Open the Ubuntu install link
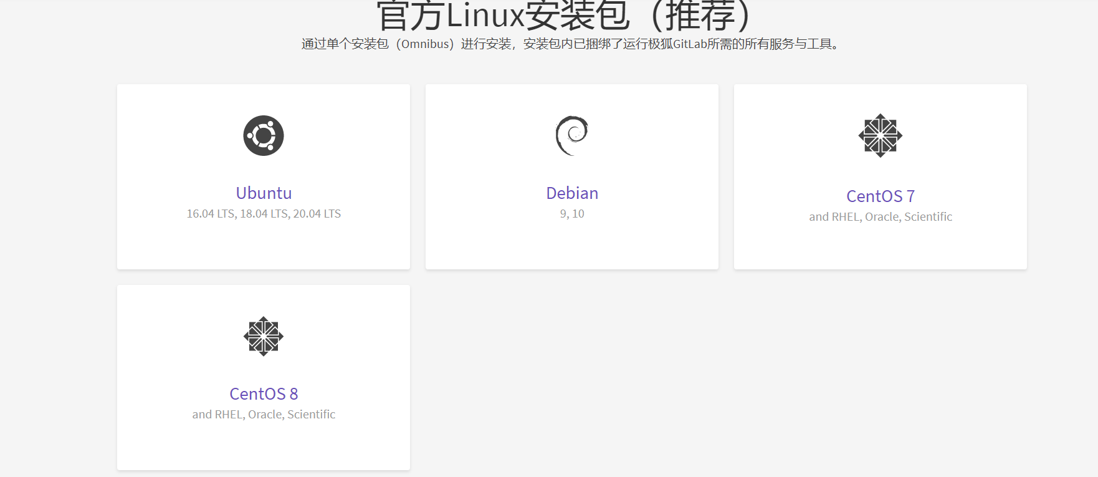The image size is (1098, 477). coord(264,193)
